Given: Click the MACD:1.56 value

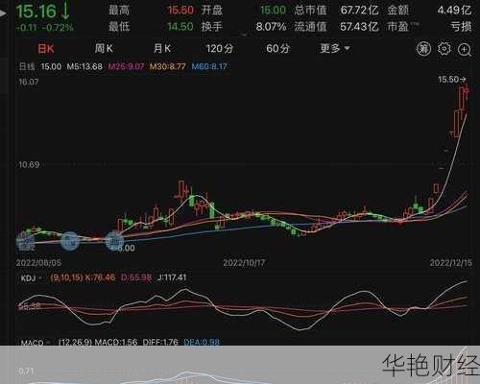Looking at the screenshot, I should point(116,342).
